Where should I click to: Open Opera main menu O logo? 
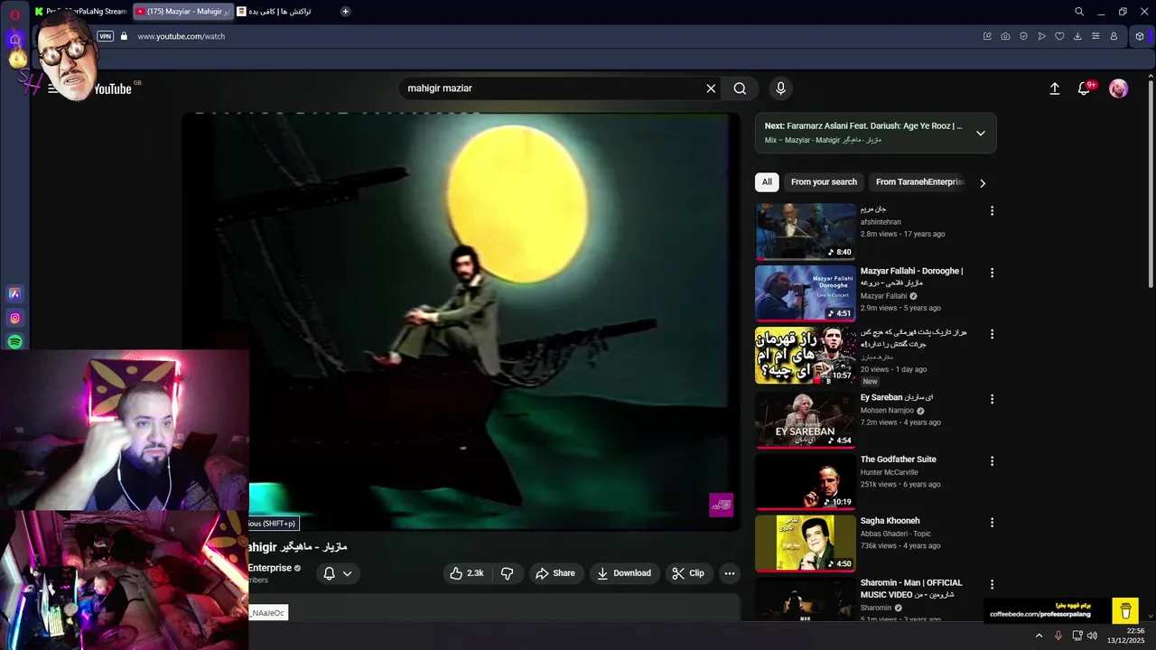click(x=14, y=14)
